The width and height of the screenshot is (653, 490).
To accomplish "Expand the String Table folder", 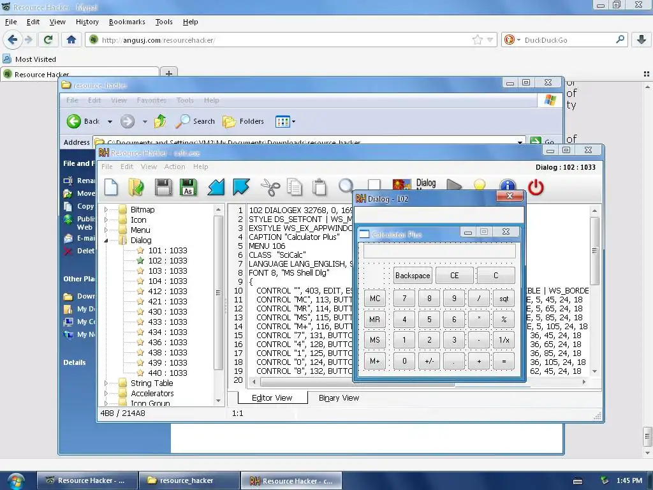I will coord(106,383).
